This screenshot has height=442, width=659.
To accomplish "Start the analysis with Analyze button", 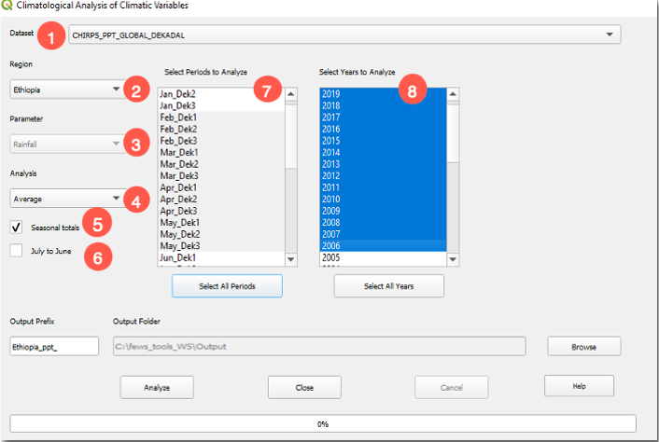I will 157,386.
